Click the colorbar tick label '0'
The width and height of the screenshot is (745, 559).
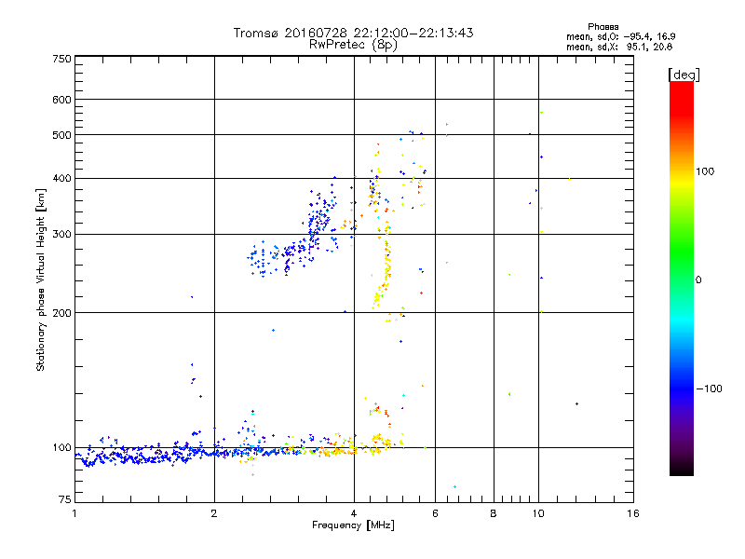(698, 280)
